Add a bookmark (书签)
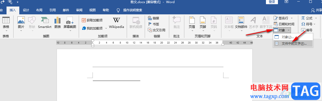The height and width of the screenshot is (101, 322). point(154,24)
